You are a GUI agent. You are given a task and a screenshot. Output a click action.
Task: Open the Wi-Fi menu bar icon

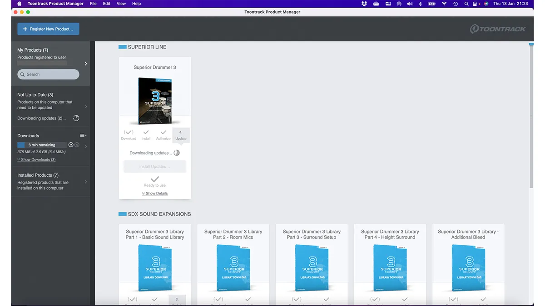[x=444, y=4]
